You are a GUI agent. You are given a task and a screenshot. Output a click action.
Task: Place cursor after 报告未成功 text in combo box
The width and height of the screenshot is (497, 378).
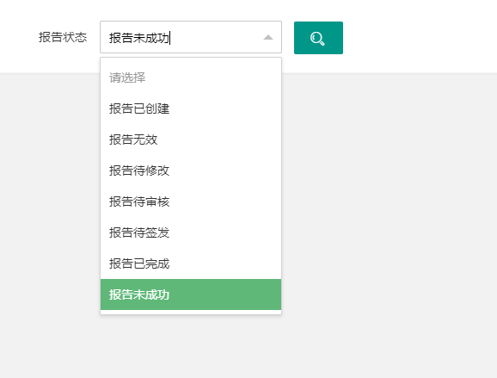click(171, 38)
